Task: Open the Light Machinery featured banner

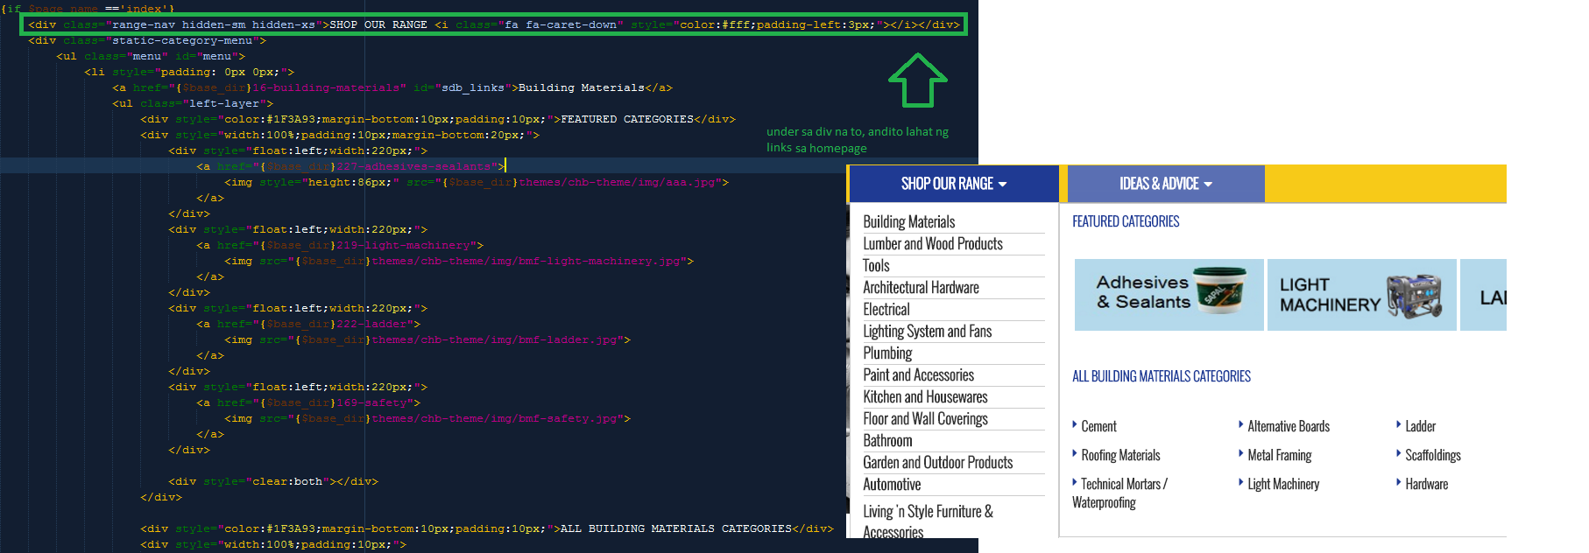Action: click(1361, 295)
